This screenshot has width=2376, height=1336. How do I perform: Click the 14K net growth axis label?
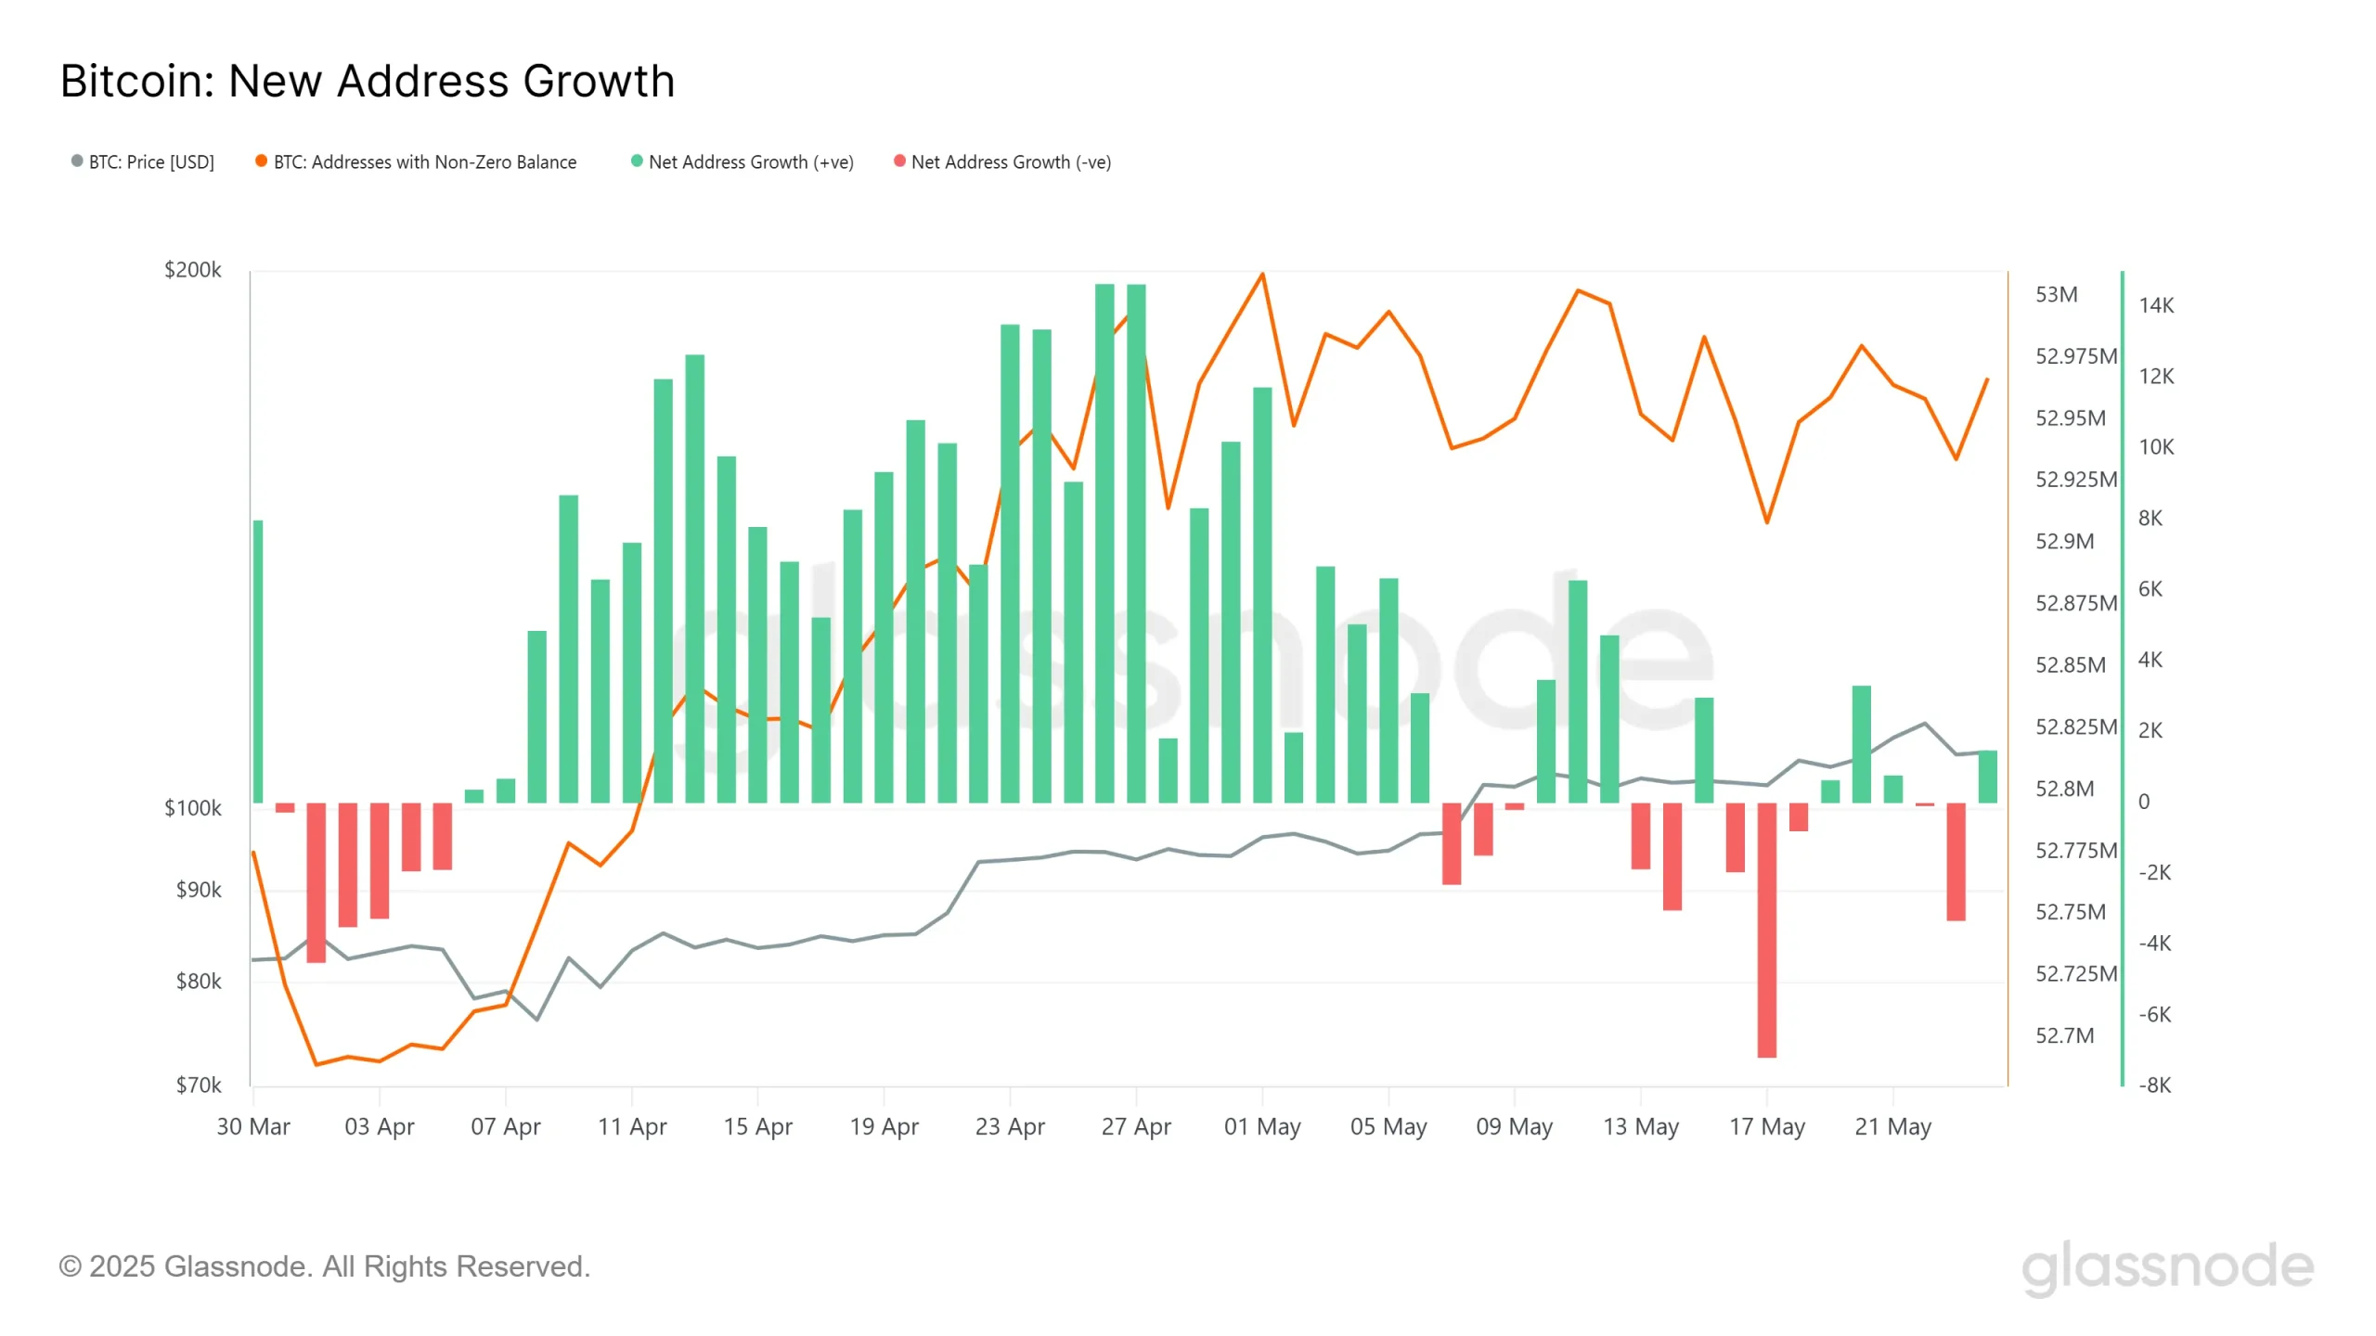click(x=2156, y=305)
